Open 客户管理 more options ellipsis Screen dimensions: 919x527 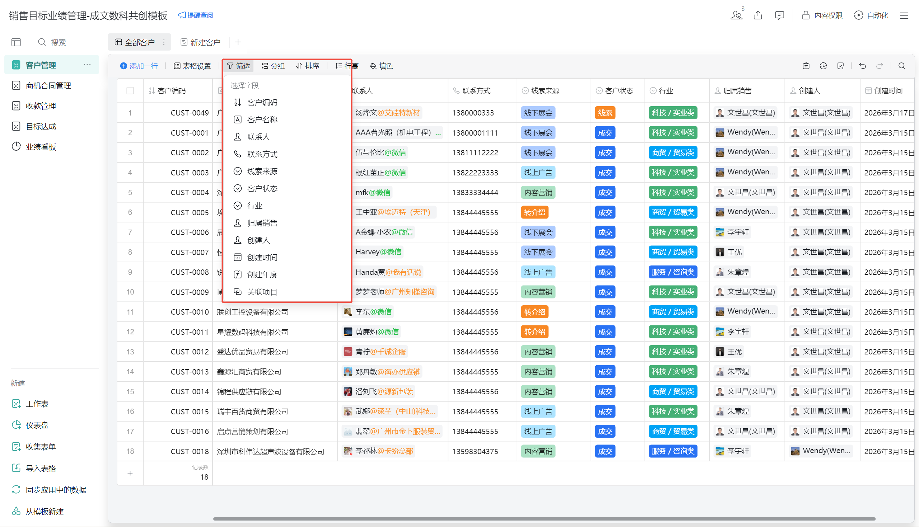[87, 65]
